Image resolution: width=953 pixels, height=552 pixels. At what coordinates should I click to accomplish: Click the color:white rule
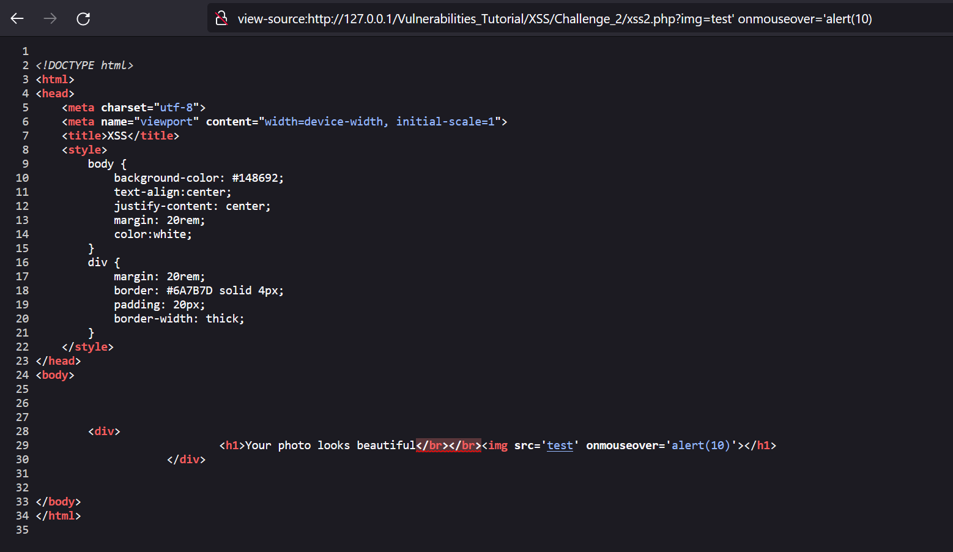[x=153, y=234]
